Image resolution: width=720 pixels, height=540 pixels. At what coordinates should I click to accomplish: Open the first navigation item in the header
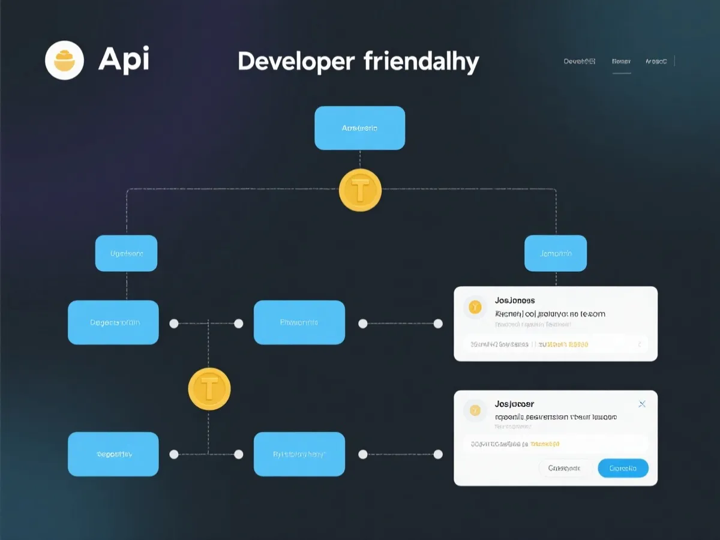click(579, 61)
